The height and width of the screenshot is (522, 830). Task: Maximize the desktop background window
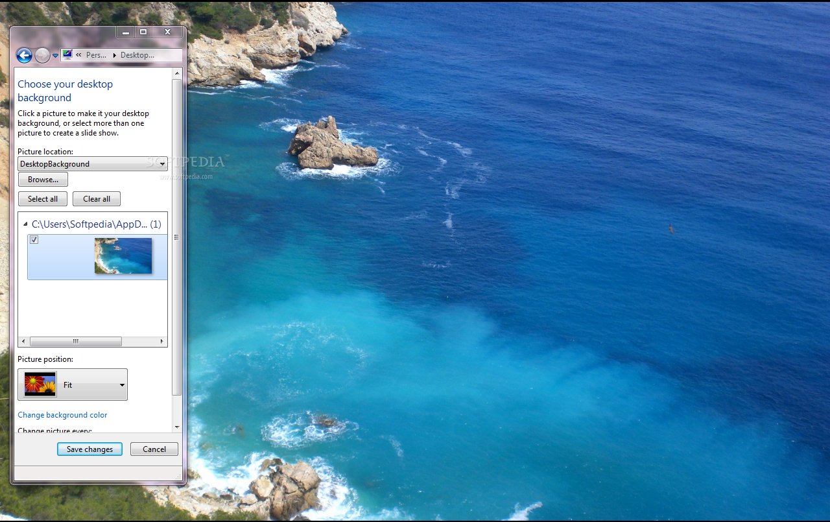pyautogui.click(x=143, y=32)
